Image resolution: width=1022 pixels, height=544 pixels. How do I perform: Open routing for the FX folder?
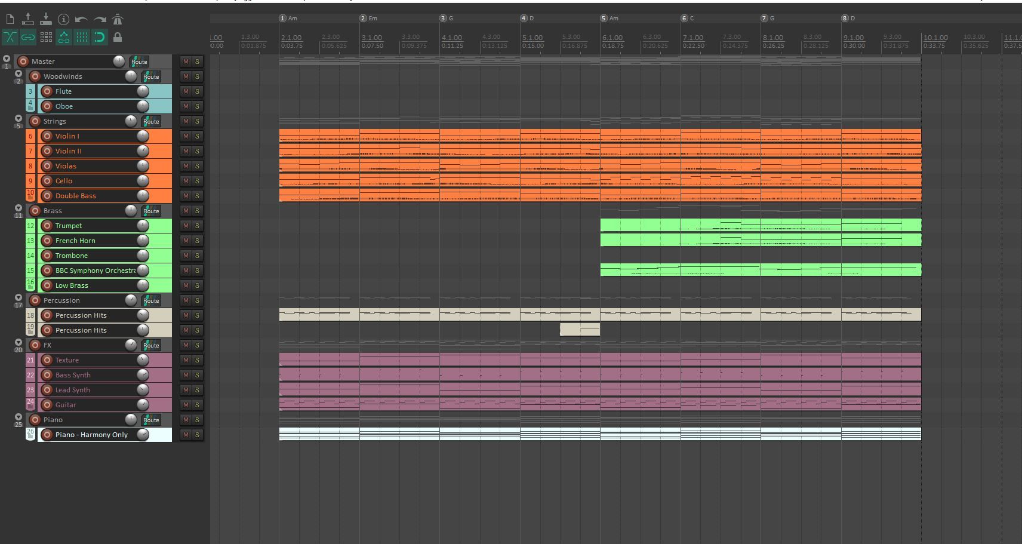coord(151,345)
